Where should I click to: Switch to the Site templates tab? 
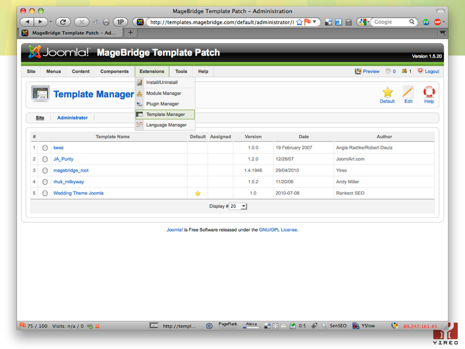[x=40, y=118]
